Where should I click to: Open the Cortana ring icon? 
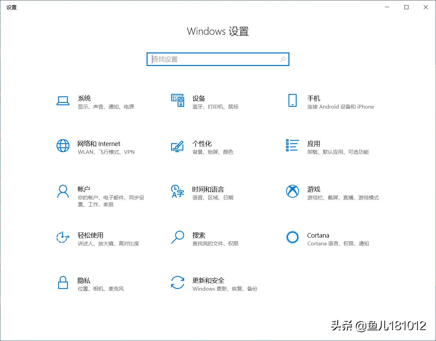pyautogui.click(x=292, y=237)
